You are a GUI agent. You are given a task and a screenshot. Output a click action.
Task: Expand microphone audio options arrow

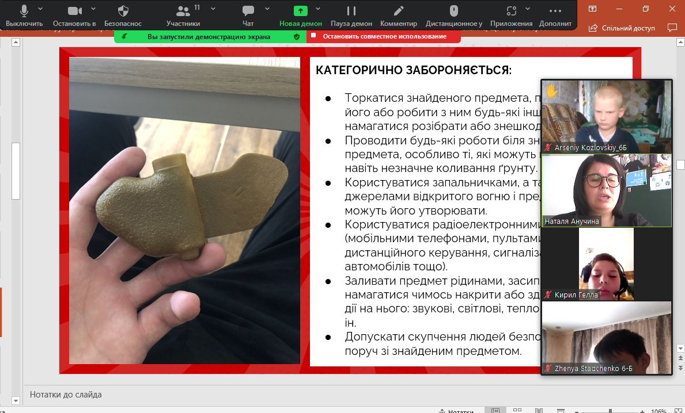(40, 9)
